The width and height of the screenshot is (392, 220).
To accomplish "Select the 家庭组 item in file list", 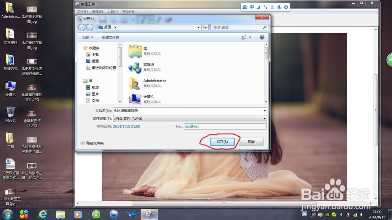I will coord(145,67).
